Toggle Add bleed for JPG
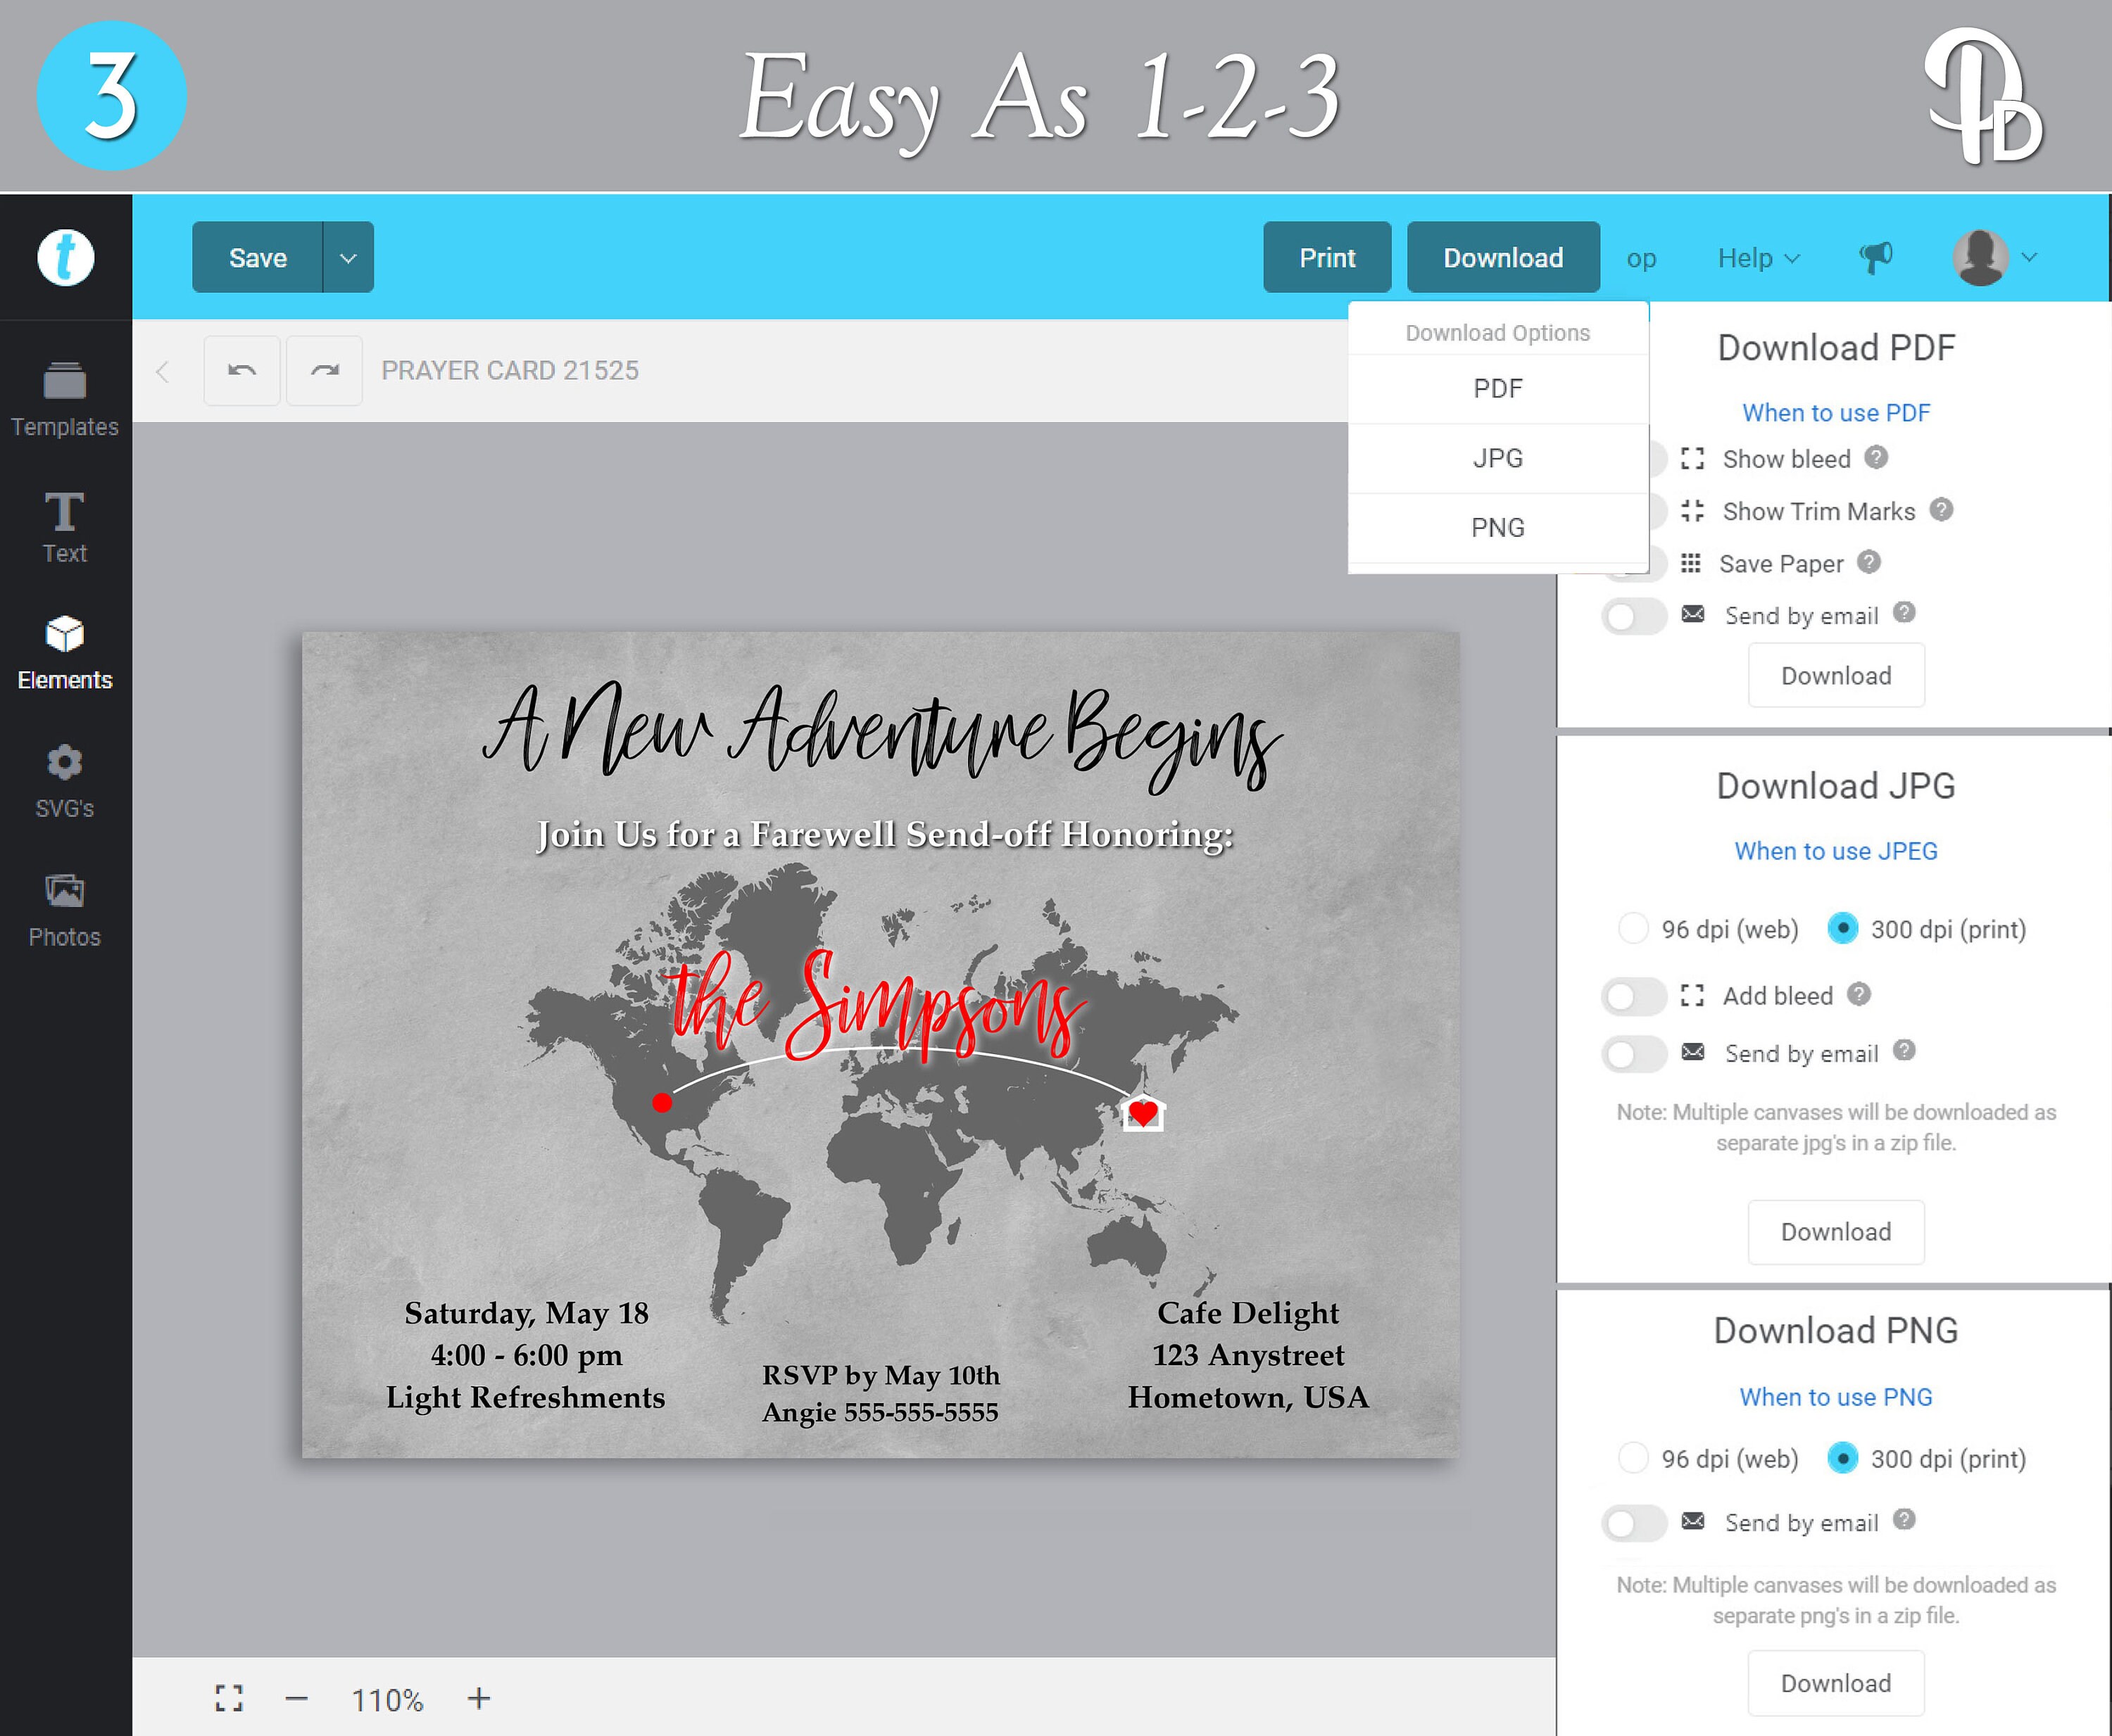 click(1634, 996)
